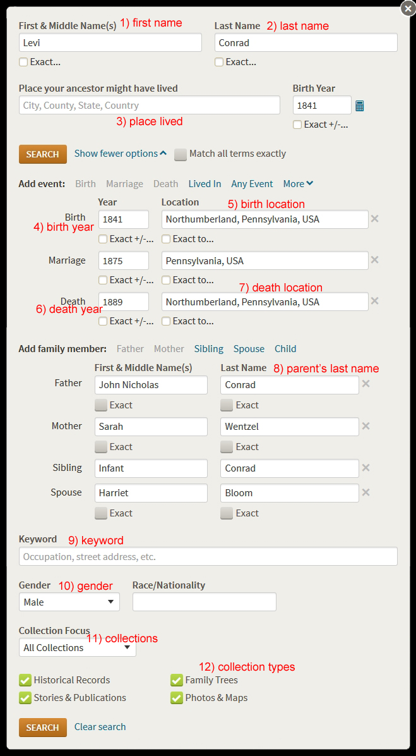The width and height of the screenshot is (416, 756).
Task: Remove the Father family member row
Action: [366, 384]
